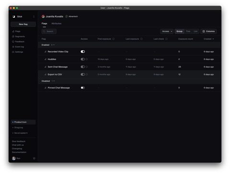The width and height of the screenshot is (230, 174).
Task: Open the Changelog link
Action: (17, 149)
